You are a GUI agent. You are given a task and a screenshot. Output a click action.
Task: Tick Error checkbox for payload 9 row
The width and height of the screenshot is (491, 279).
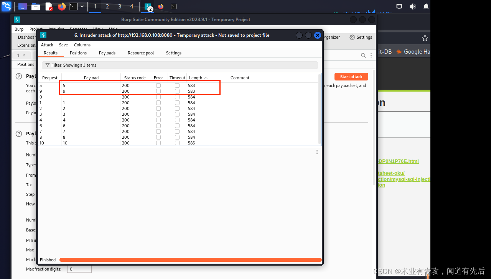(158, 91)
